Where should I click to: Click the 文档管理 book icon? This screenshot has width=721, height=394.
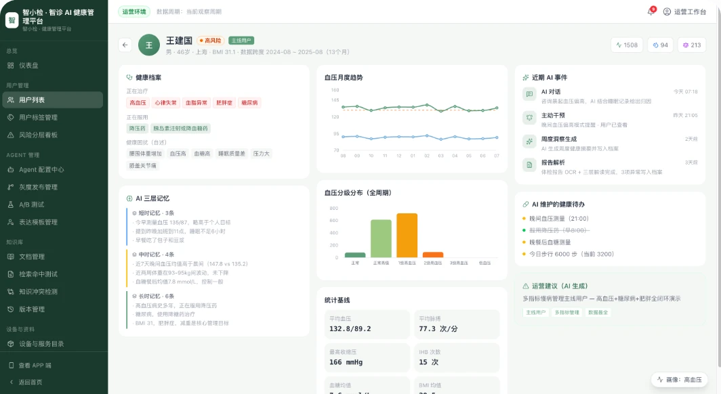[x=11, y=257]
